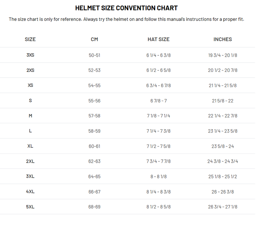Click the 19 3/4 - 20 1/8 inches cell
Viewport: 268px width, 232px height.
[223, 55]
